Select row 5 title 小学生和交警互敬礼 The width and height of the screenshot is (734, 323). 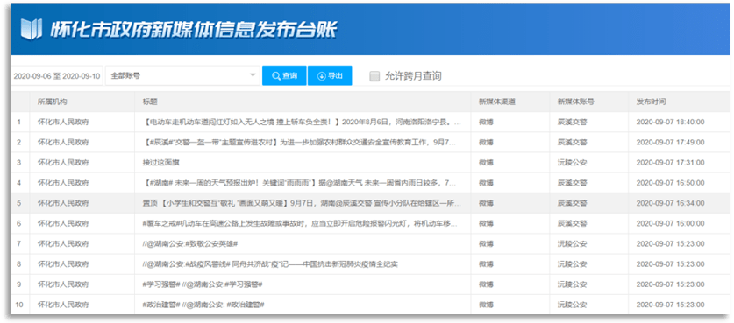click(302, 203)
